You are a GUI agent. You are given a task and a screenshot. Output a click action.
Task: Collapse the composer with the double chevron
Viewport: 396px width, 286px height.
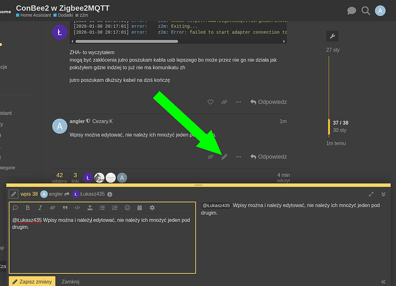click(383, 194)
